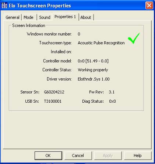Click the Controller model value 0x0 [51.49 - 0.0]
Viewport: 155px width, 164px height.
[93, 61]
